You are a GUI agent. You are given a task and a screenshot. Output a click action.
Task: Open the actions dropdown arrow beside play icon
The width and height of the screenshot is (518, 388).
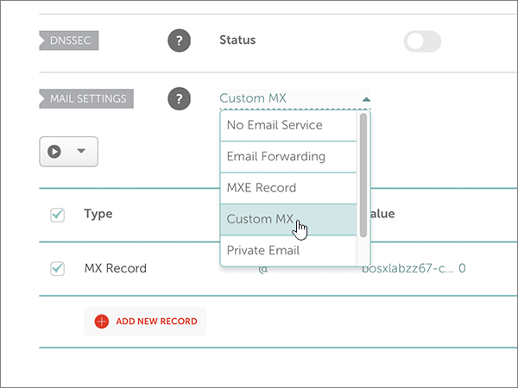(81, 151)
